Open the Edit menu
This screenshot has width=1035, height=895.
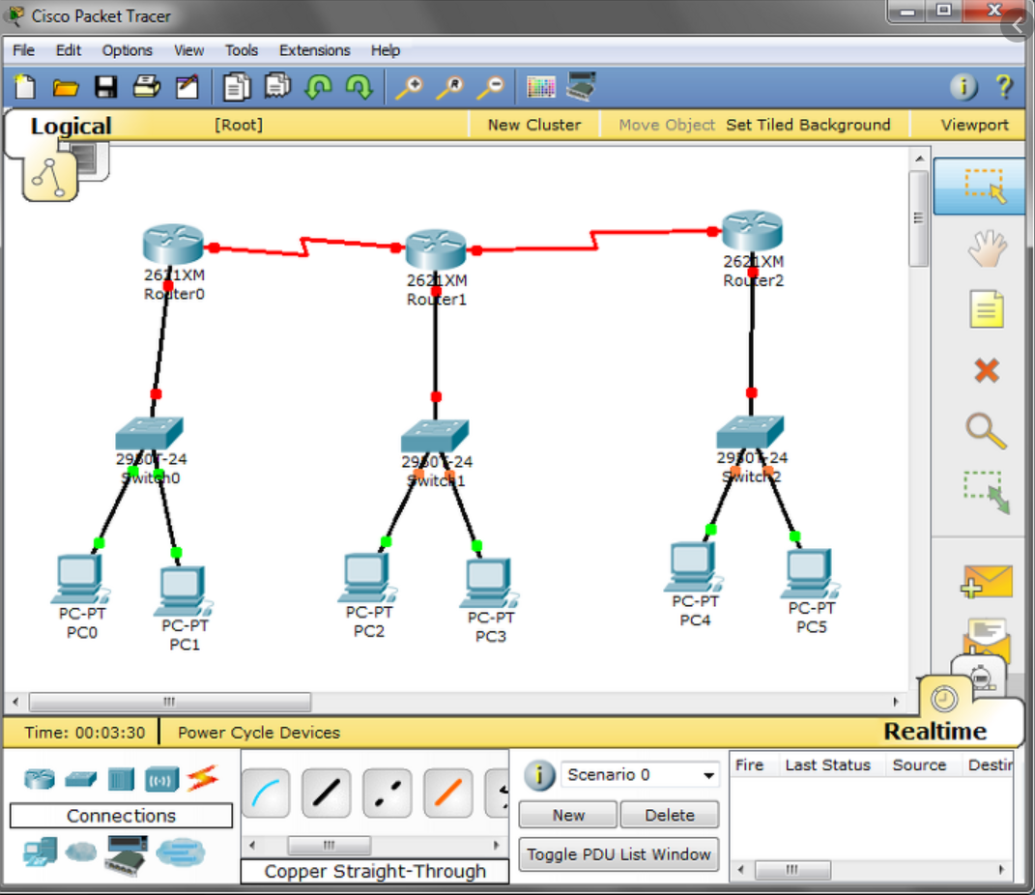pos(68,50)
